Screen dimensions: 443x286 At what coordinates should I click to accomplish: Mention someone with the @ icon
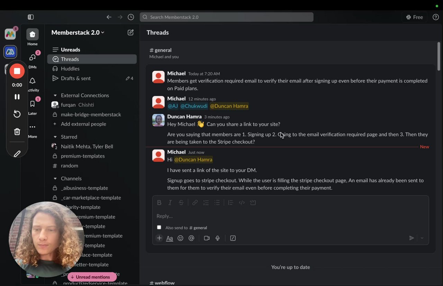click(x=191, y=238)
